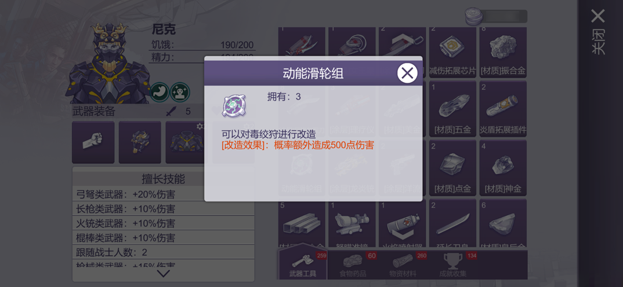Tap the fist weapon slot
This screenshot has width=623, height=287.
[x=93, y=142]
